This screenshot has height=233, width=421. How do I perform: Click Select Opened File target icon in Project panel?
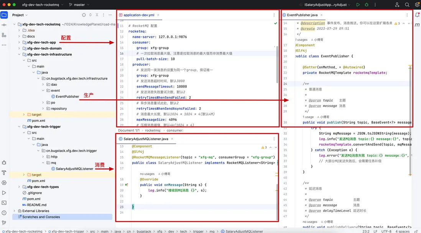pyautogui.click(x=84, y=15)
